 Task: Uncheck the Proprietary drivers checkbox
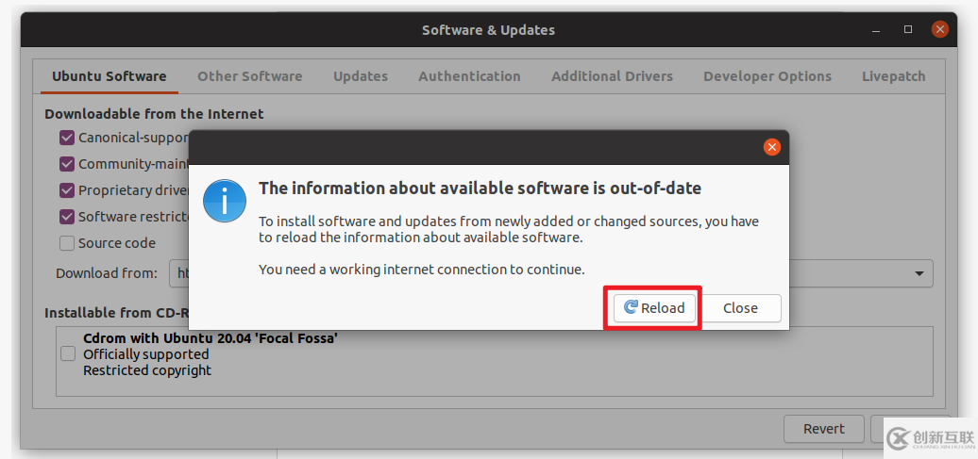(x=67, y=190)
